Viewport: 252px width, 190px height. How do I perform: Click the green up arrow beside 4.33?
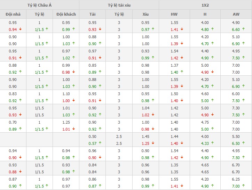[212, 143]
